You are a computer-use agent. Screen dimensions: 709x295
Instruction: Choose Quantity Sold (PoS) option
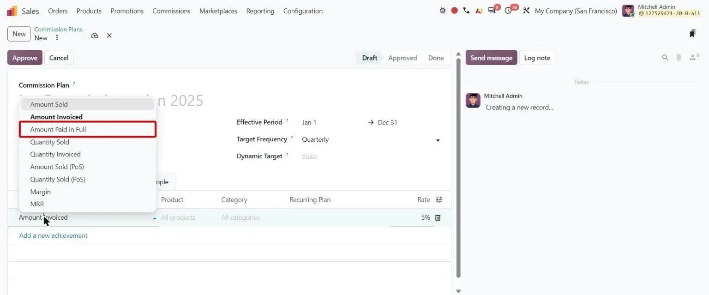click(88, 179)
